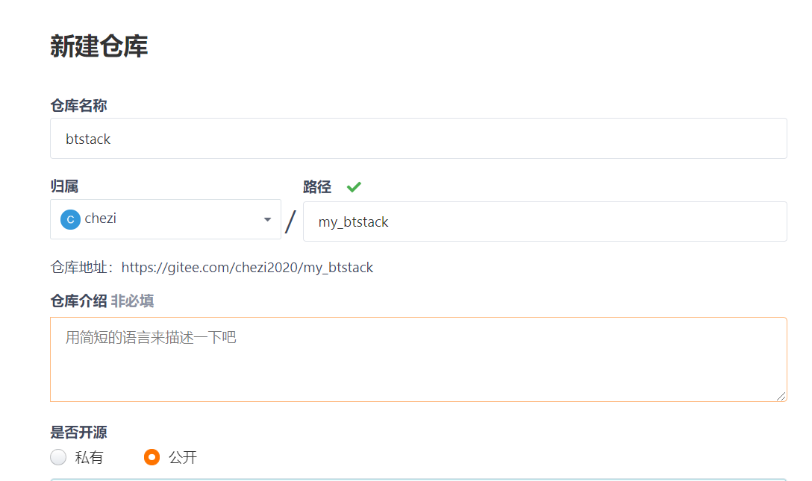Click the orange filled 公开 radio indicator

coord(152,457)
